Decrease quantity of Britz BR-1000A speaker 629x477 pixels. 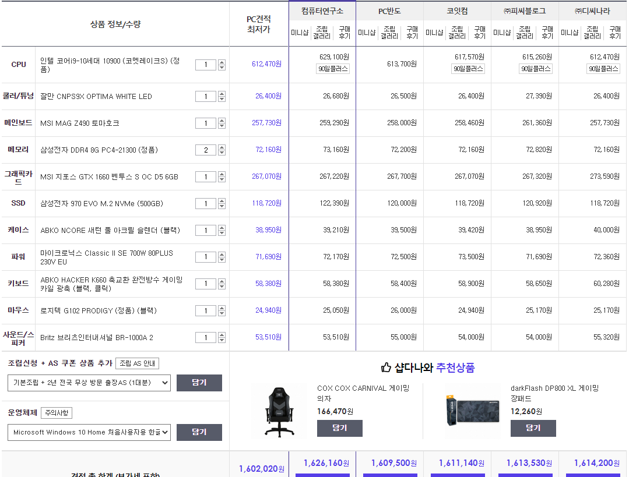click(x=222, y=340)
